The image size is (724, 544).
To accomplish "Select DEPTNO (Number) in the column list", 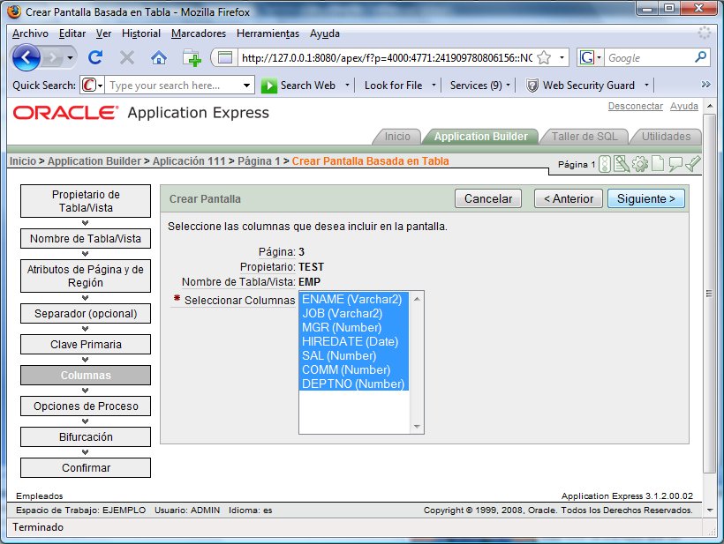I will click(x=353, y=384).
